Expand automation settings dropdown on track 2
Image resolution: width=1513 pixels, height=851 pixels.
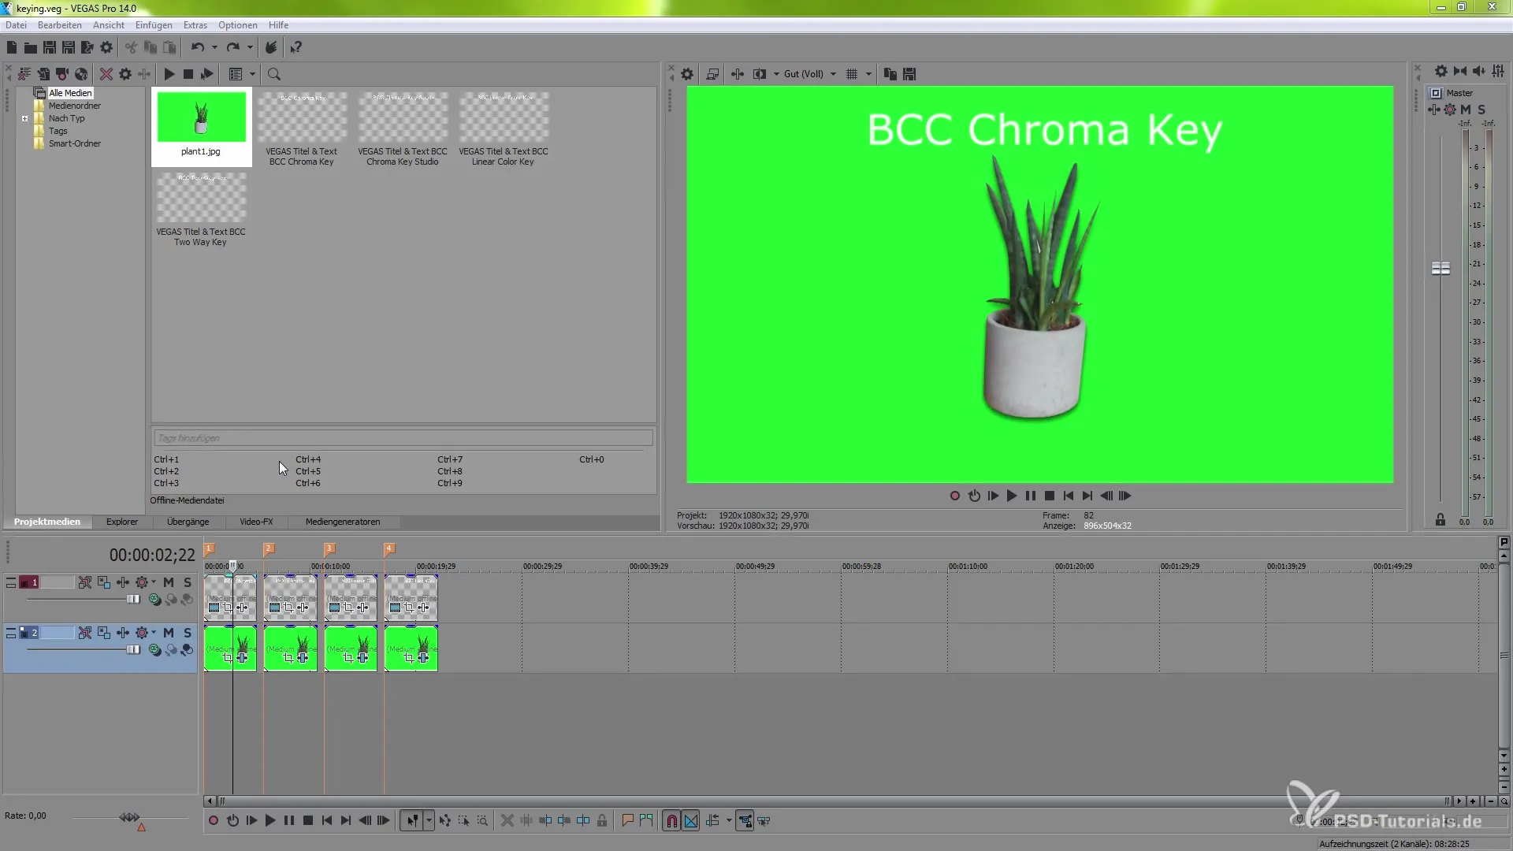154,633
